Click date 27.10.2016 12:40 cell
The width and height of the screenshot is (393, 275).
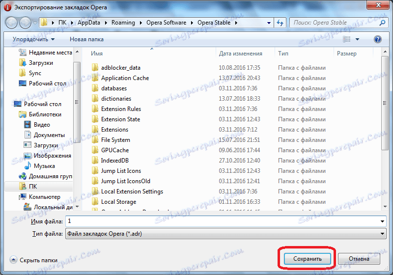pos(239,160)
